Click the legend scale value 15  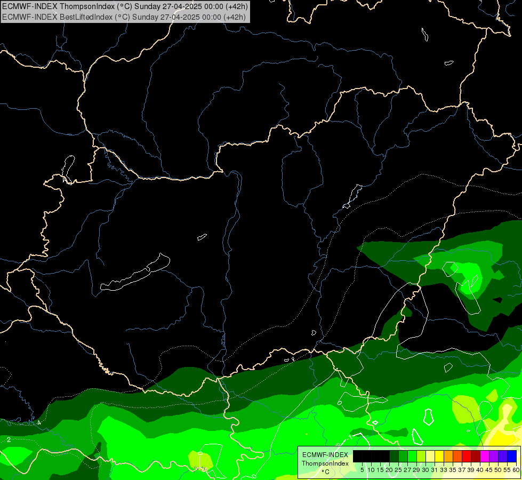pos(380,470)
